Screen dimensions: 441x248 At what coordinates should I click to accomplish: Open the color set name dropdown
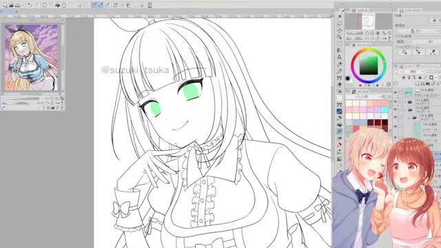tap(363, 96)
